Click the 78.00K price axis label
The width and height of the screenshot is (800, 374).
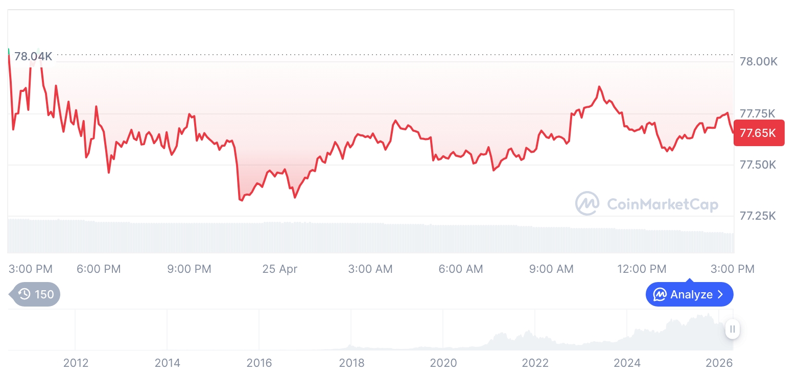pos(758,62)
